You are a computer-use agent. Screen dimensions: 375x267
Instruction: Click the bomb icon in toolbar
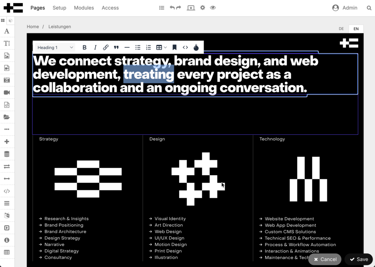click(196, 48)
